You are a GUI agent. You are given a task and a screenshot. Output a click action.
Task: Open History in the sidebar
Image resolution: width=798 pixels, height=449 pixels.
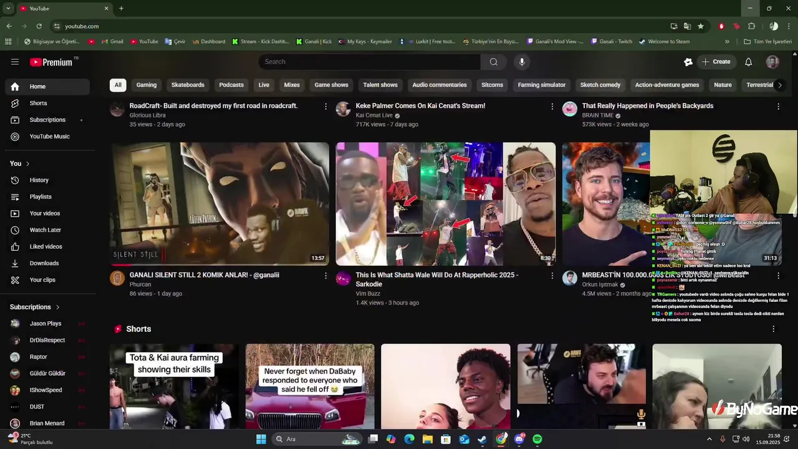(x=47, y=180)
